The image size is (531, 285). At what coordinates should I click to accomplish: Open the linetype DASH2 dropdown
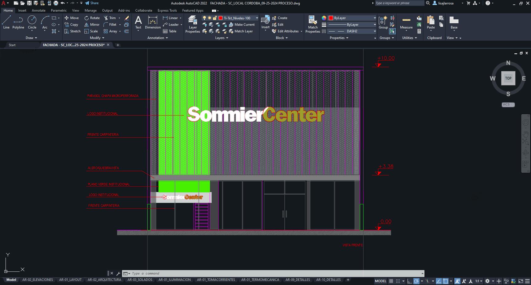pos(352,31)
